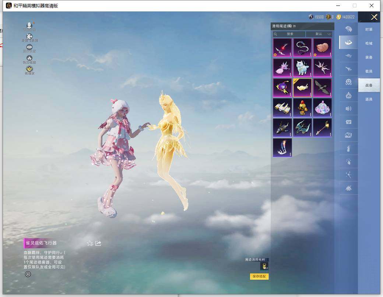This screenshot has width=383, height=297.
Task: Open the 时装 category tab
Action: (369, 29)
